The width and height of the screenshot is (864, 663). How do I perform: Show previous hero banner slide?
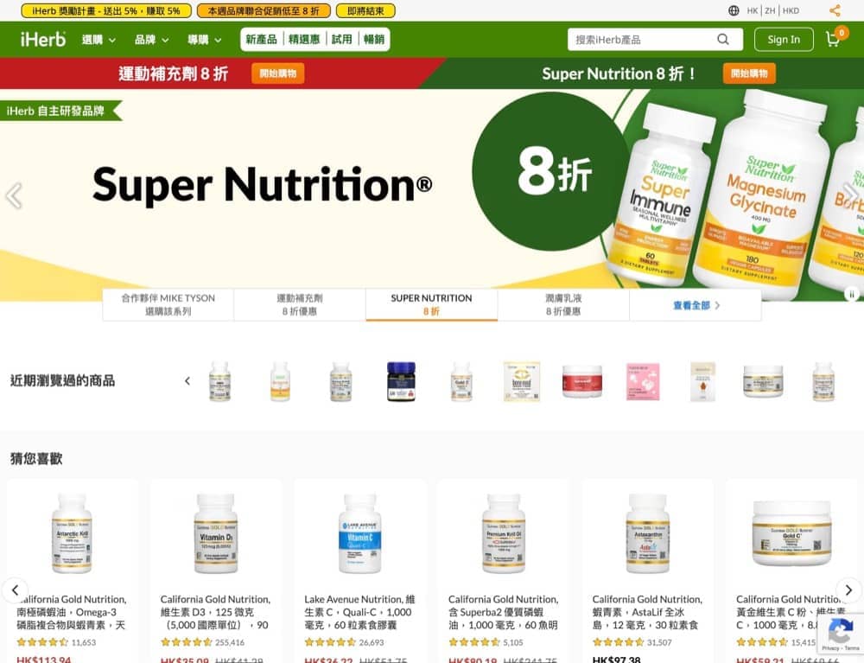[14, 195]
